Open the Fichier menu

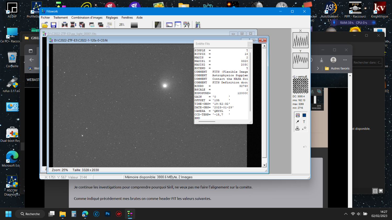[x=45, y=17]
